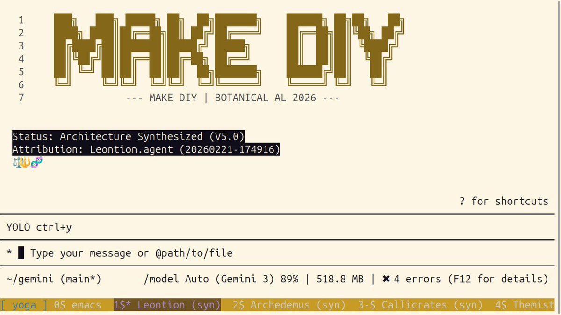Click the '~/gemini (main*)' path
Screen dimensions: 561x315
54,279
